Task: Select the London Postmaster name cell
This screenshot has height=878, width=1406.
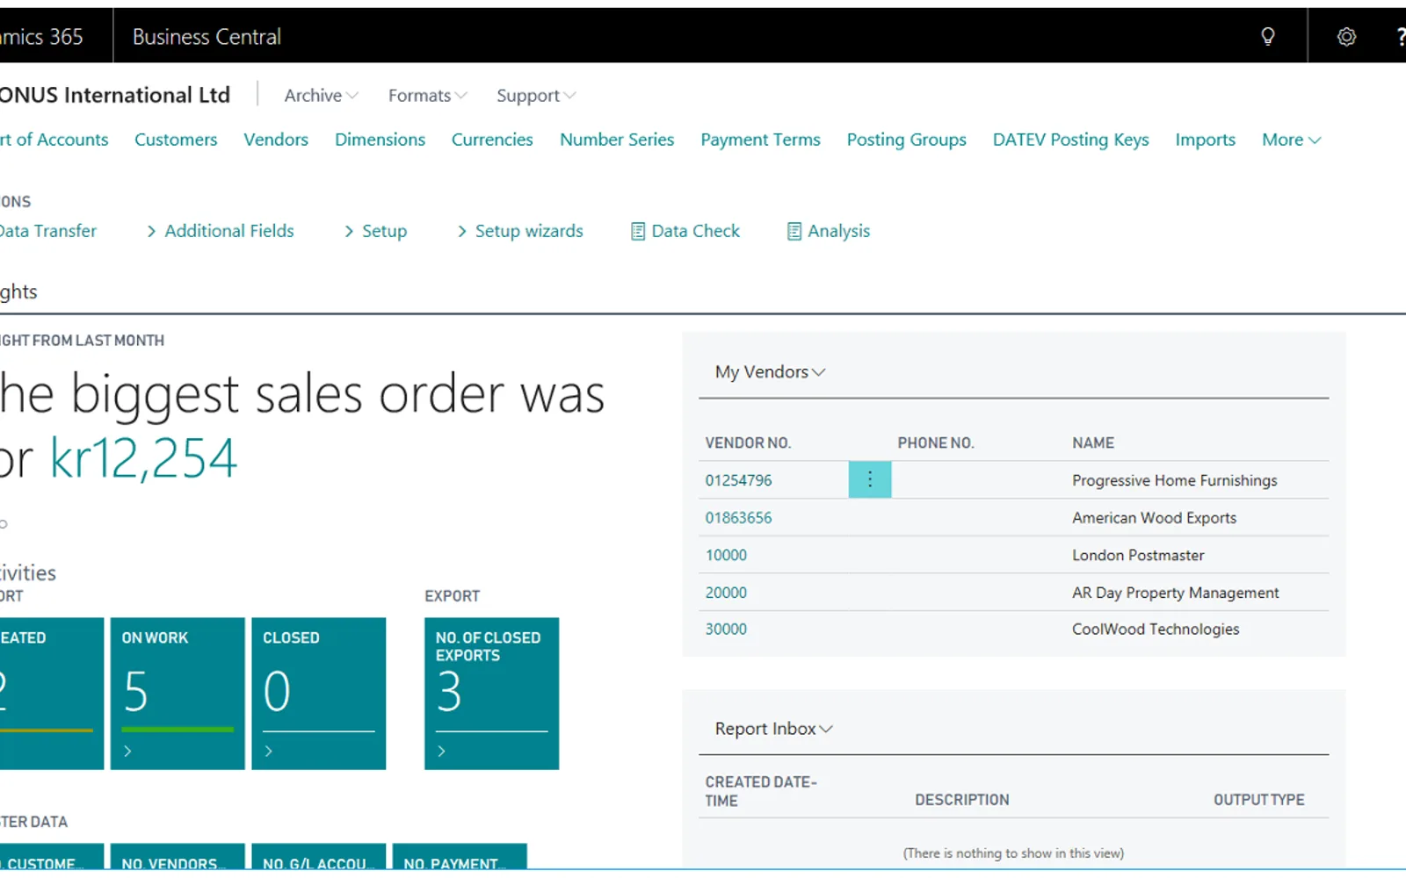Action: coord(1138,555)
